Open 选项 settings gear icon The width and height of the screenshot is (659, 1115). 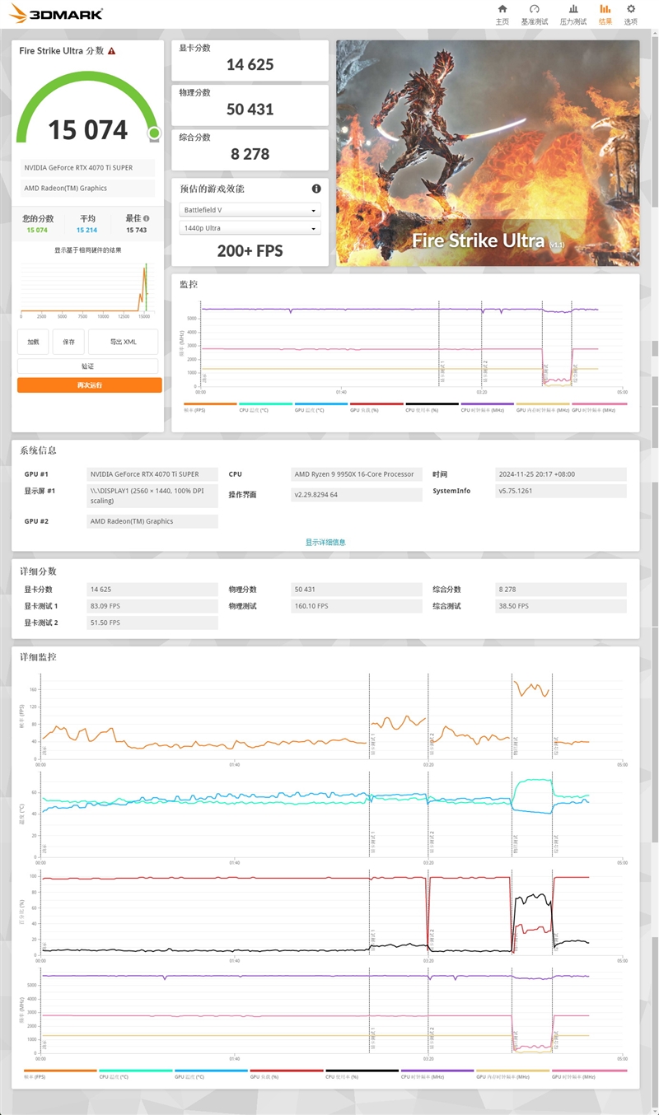point(630,12)
